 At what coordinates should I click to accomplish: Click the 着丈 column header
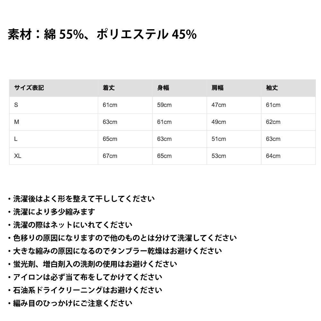tap(108, 88)
